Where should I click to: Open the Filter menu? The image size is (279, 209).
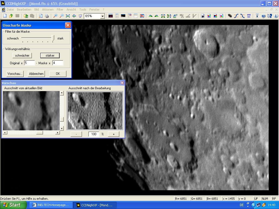(60, 10)
